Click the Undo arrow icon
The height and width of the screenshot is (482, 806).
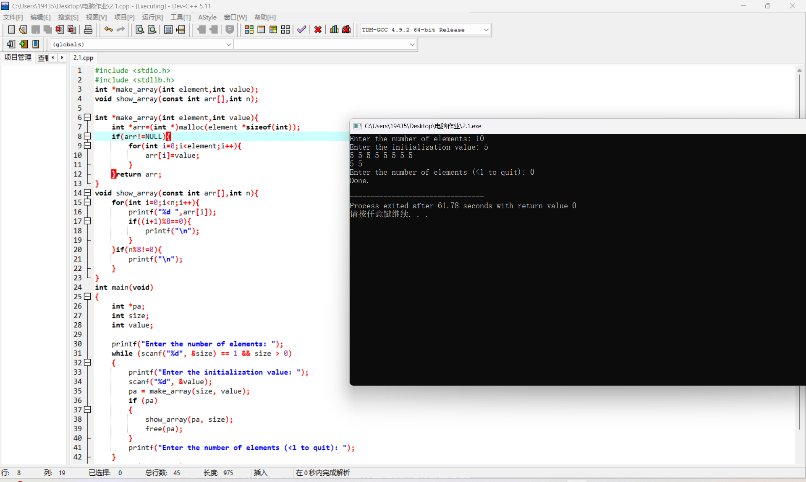point(108,29)
